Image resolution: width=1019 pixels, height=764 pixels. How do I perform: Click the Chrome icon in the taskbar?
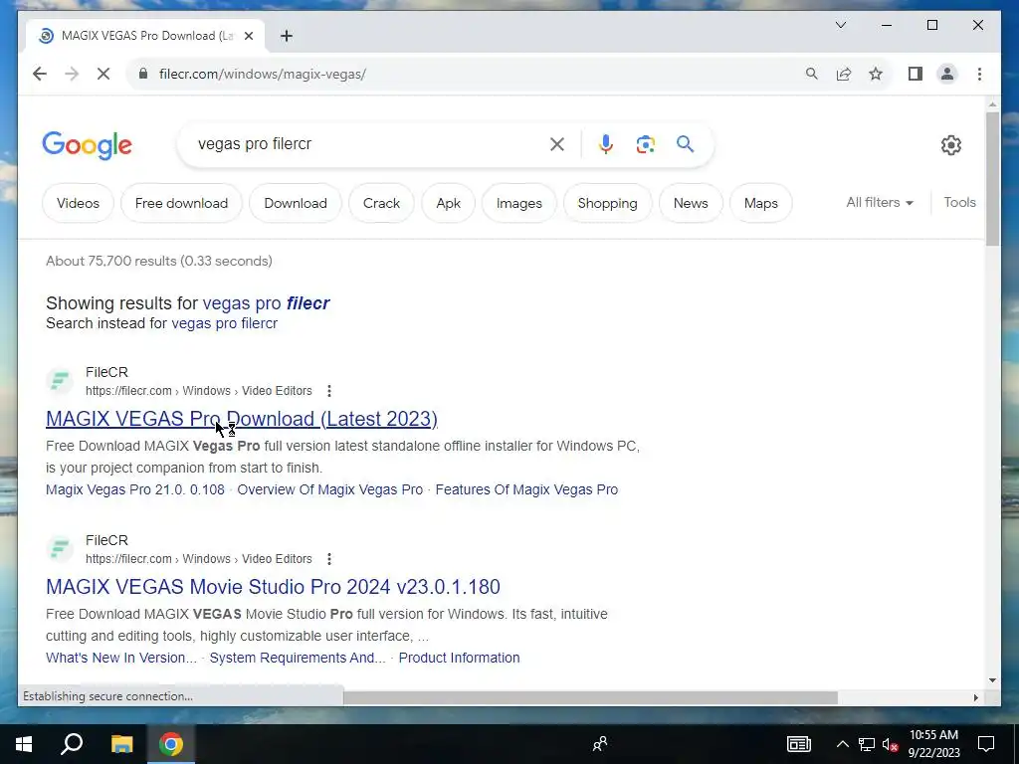171,744
